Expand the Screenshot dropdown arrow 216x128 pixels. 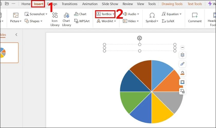click(47, 14)
